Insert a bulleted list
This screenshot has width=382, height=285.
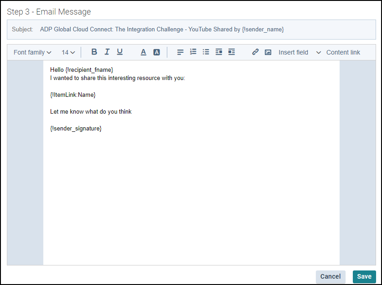click(x=206, y=52)
